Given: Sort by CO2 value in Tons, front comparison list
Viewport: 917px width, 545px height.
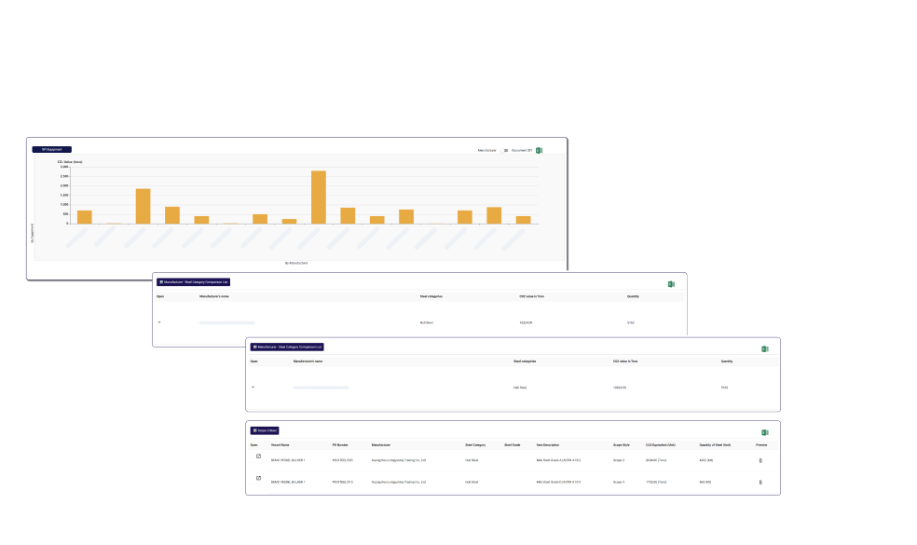Looking at the screenshot, I should [x=625, y=361].
